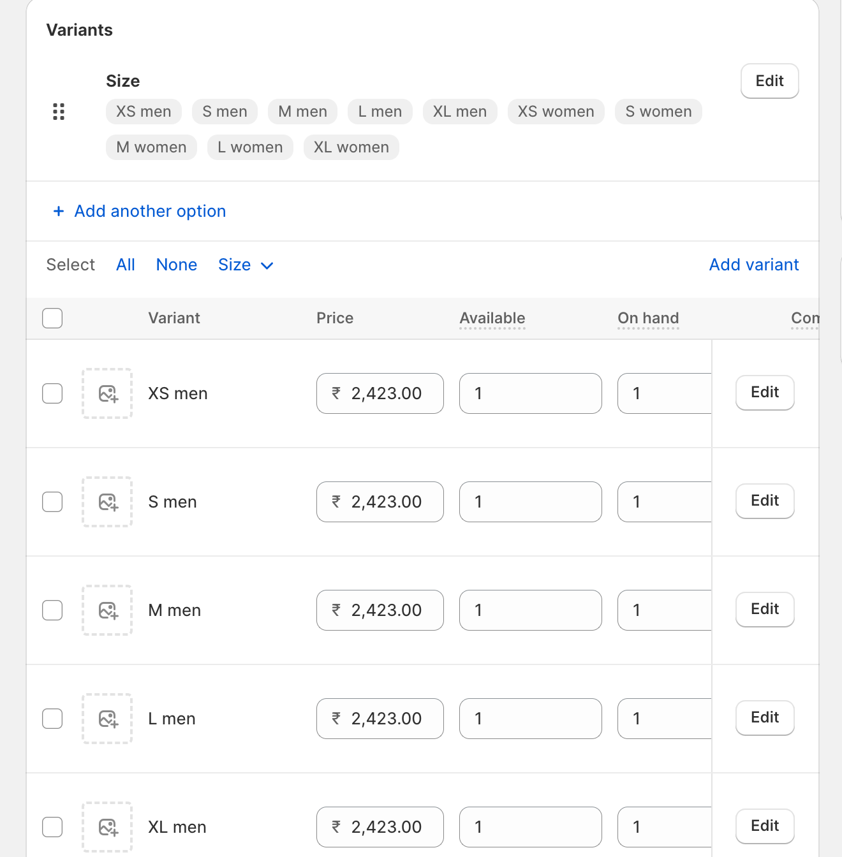Click L men On hand field
Image resolution: width=842 pixels, height=857 pixels.
665,719
